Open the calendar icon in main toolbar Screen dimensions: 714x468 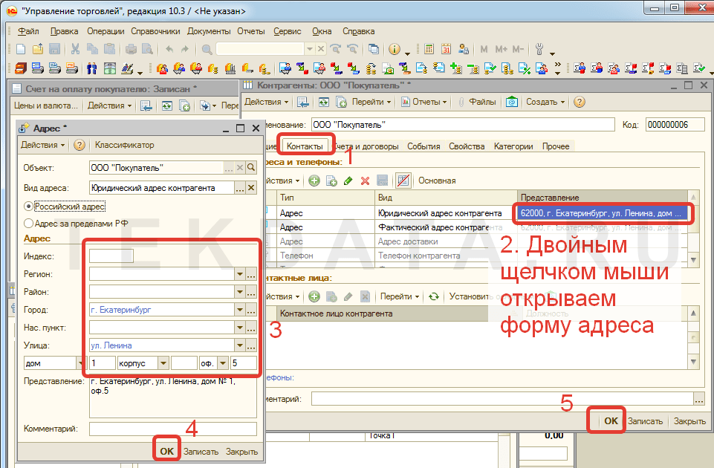[x=446, y=49]
